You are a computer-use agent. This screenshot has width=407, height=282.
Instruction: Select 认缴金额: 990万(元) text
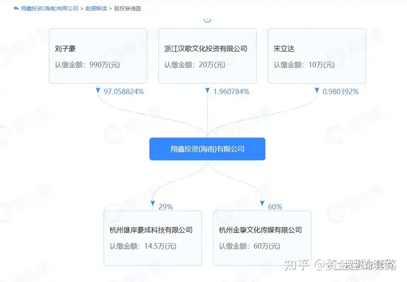coord(87,65)
